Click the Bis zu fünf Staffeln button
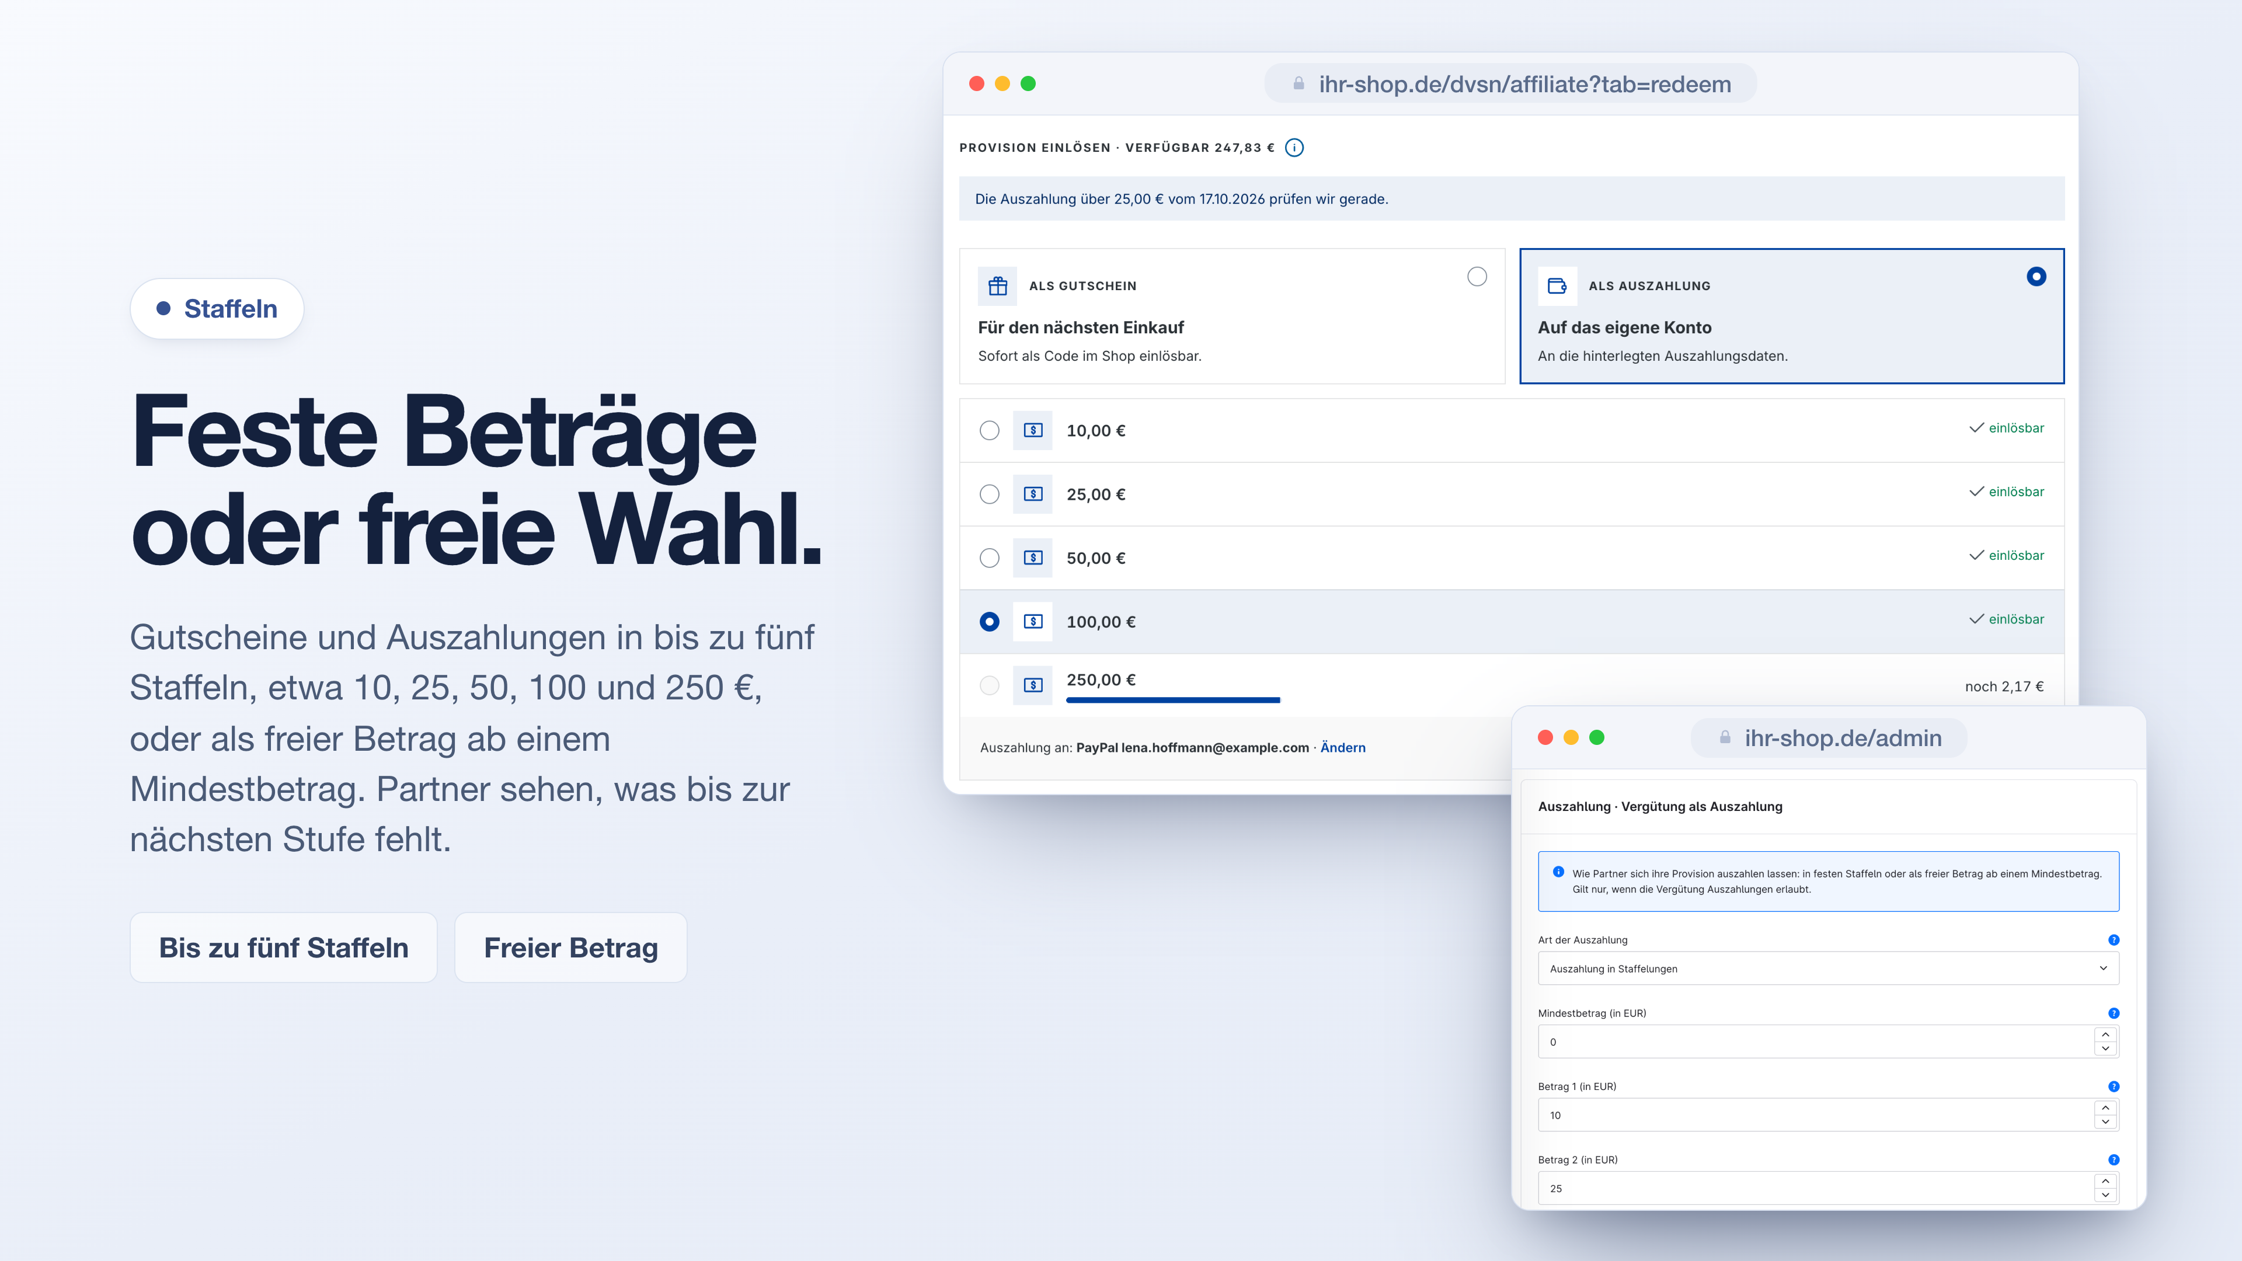Viewport: 2242px width, 1261px height. pos(284,948)
